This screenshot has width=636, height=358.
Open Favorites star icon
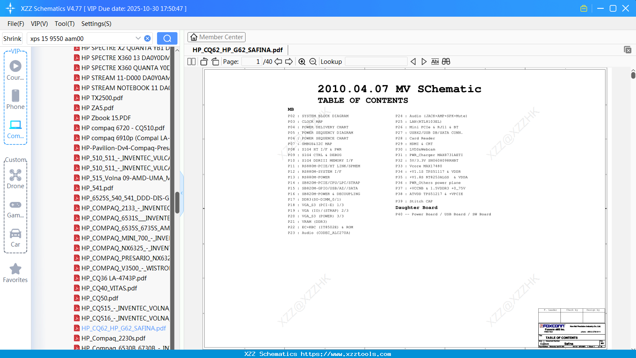click(x=15, y=273)
